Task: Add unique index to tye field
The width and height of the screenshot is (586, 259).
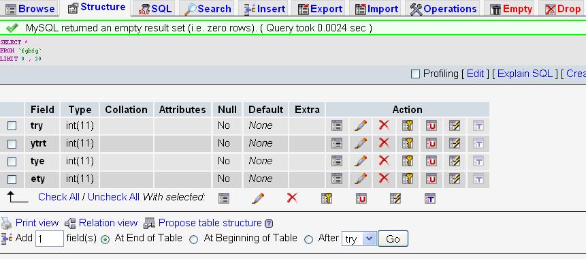Action: coord(431,161)
